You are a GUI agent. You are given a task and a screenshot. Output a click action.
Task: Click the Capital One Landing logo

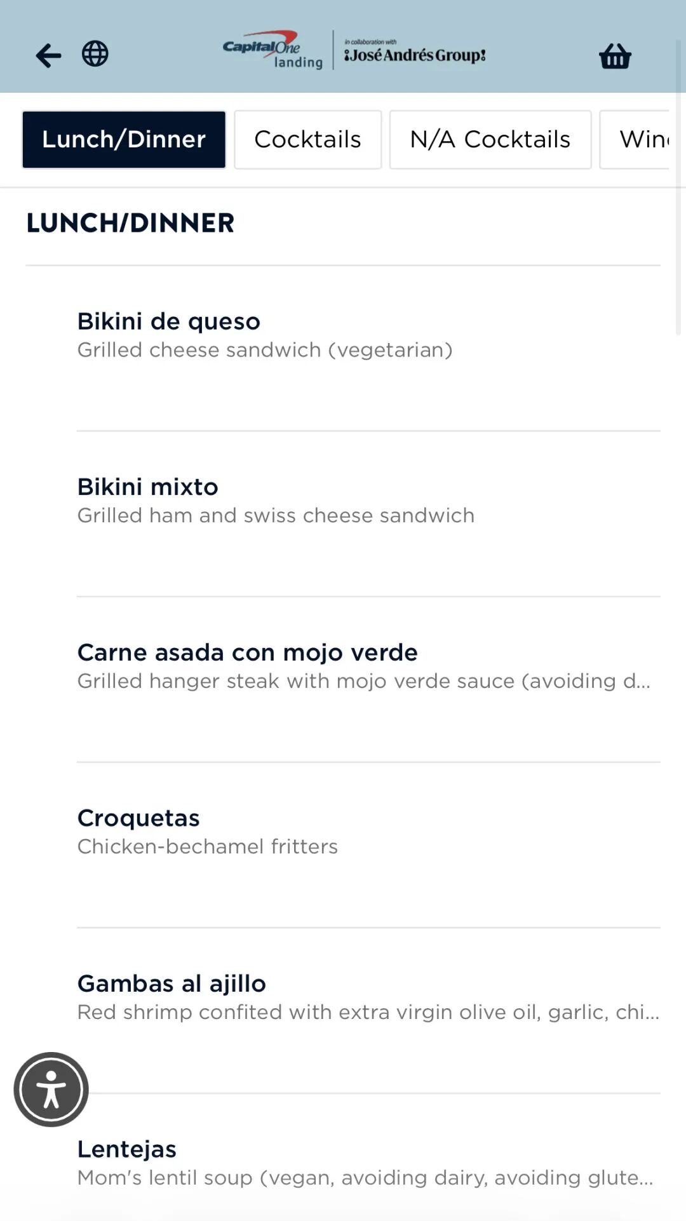pyautogui.click(x=273, y=50)
